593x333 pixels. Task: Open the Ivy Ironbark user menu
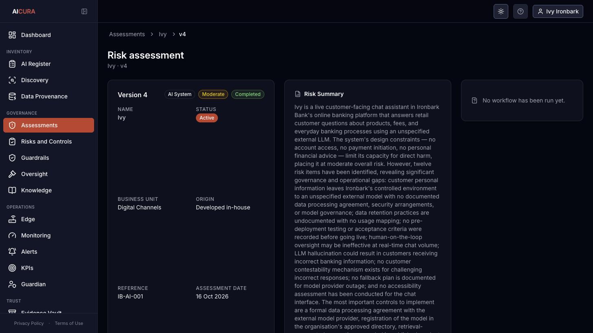coord(558,11)
